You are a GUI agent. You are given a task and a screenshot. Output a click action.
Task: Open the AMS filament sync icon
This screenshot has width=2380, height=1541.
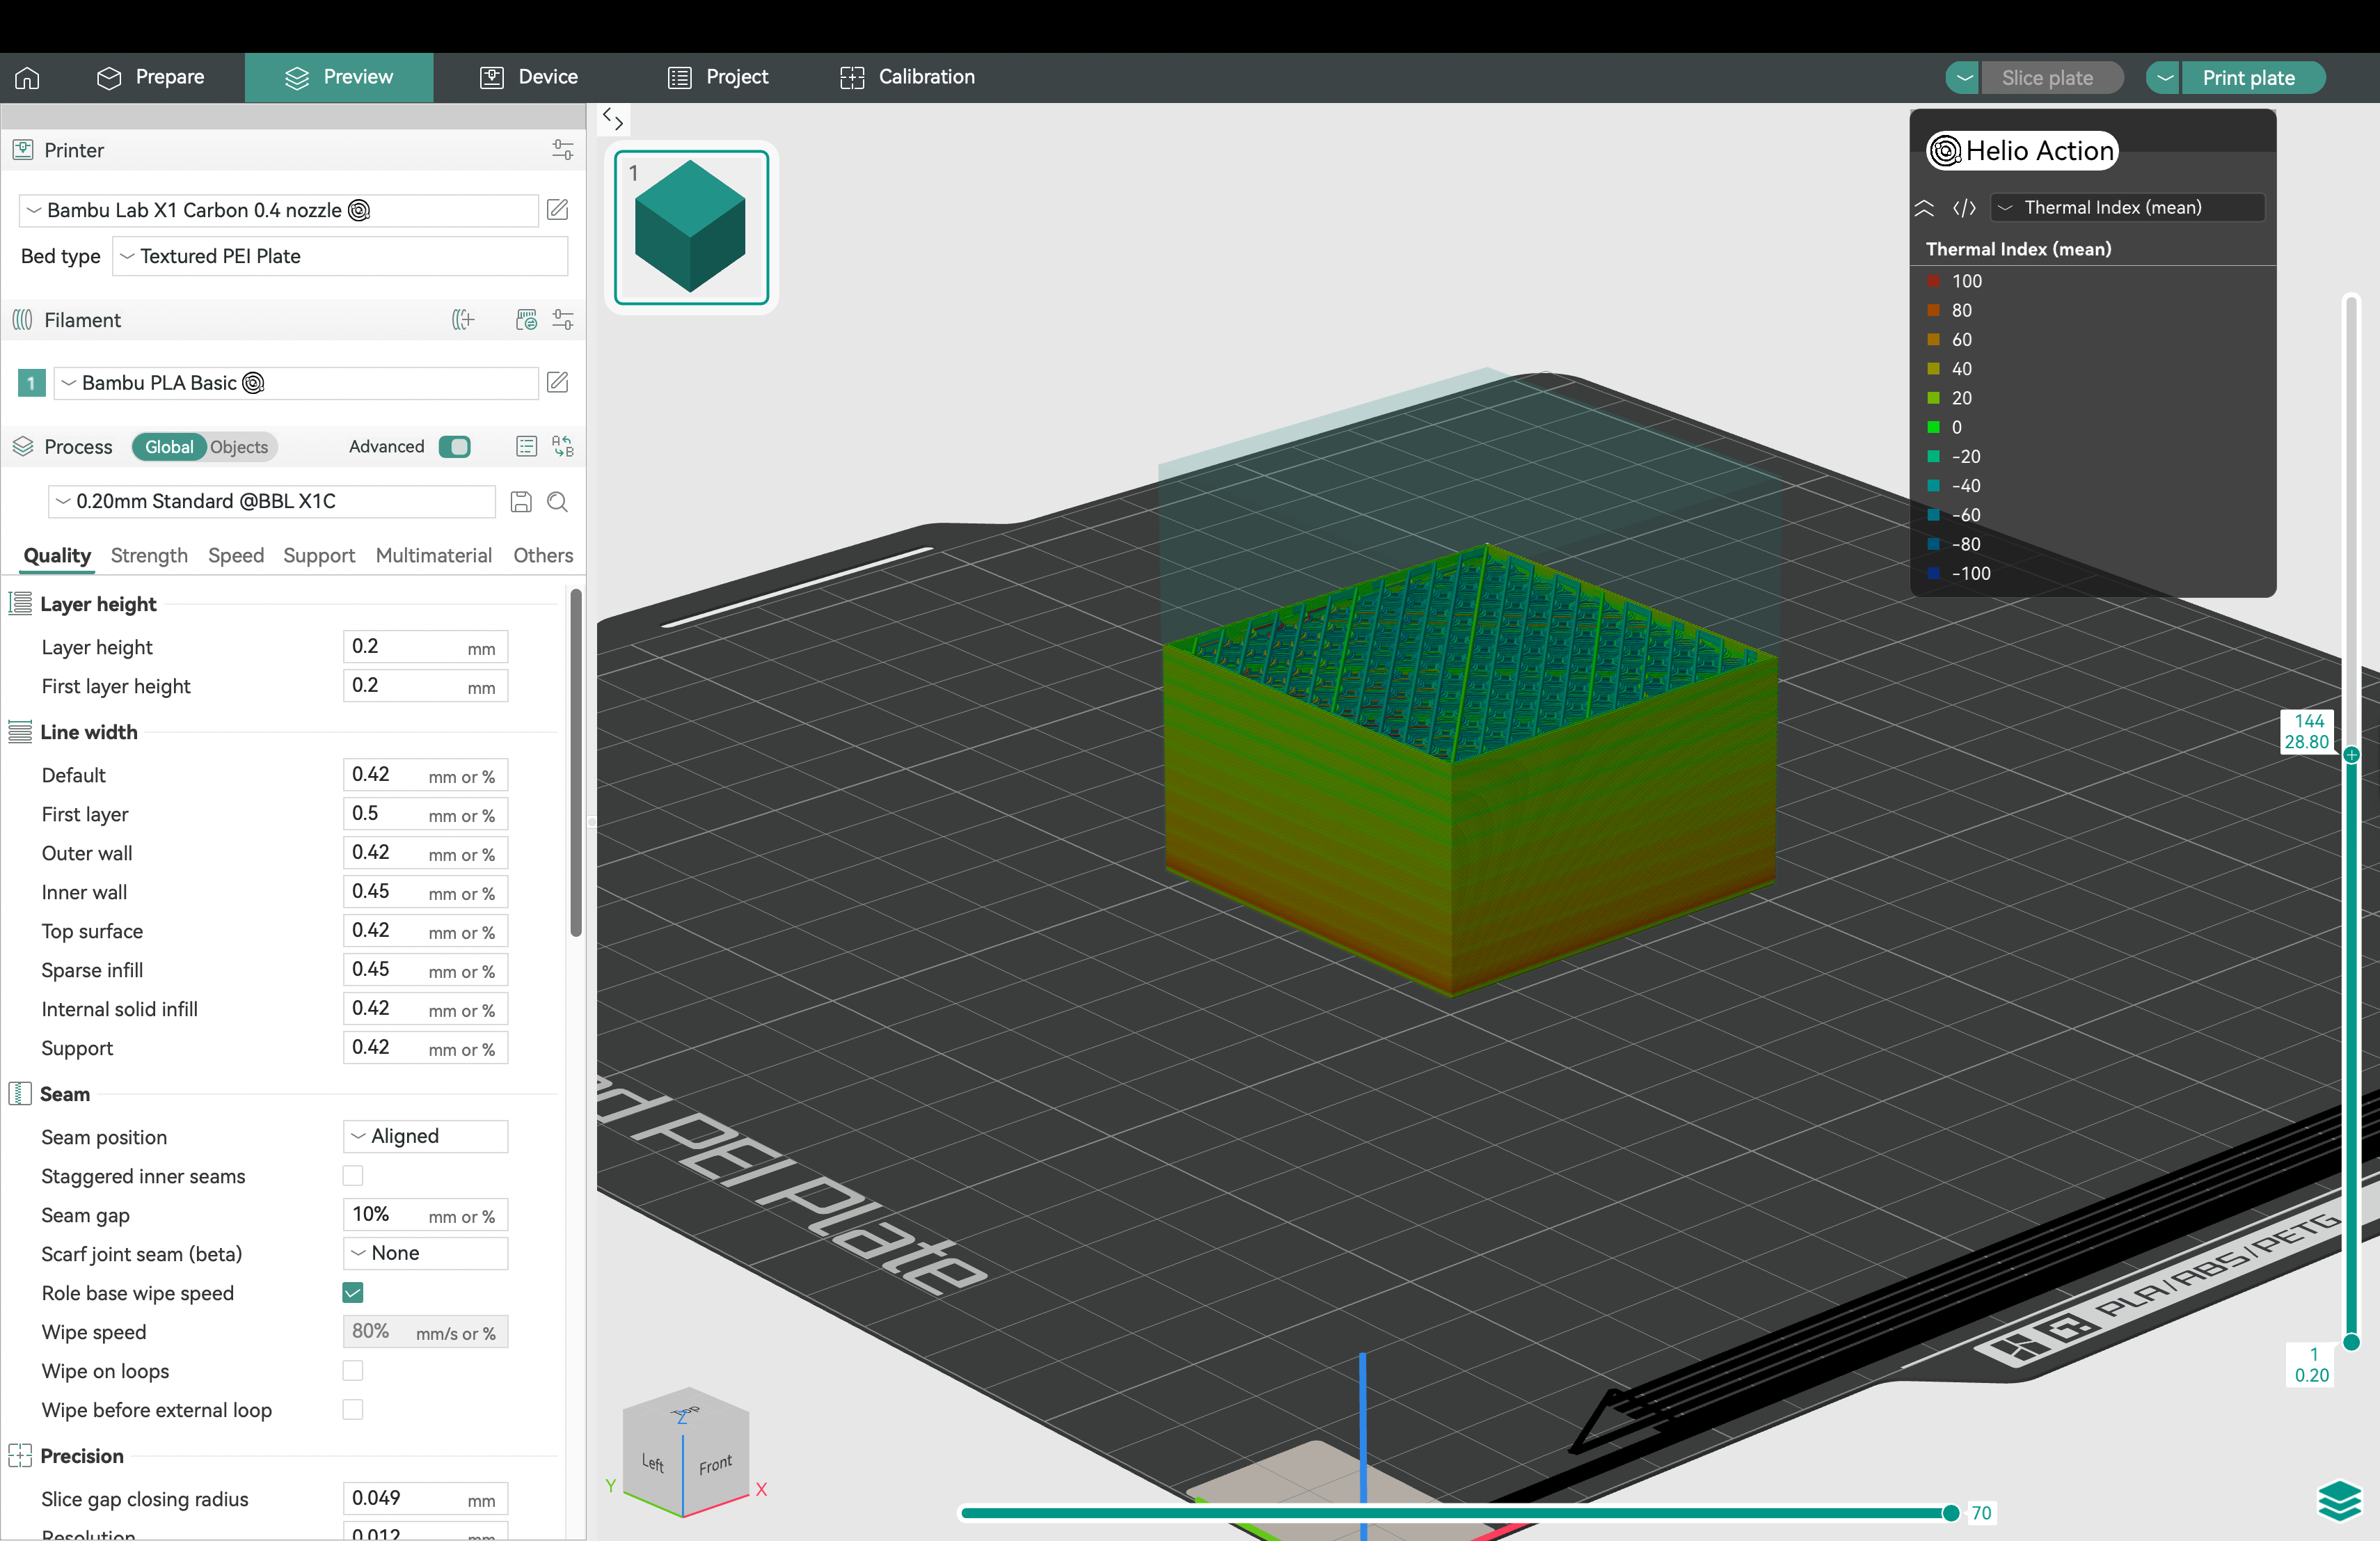pyautogui.click(x=526, y=320)
